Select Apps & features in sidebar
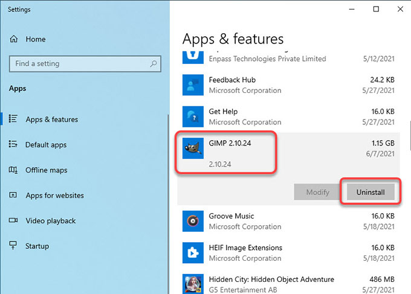Viewport: 411px width, 294px height. tap(51, 120)
